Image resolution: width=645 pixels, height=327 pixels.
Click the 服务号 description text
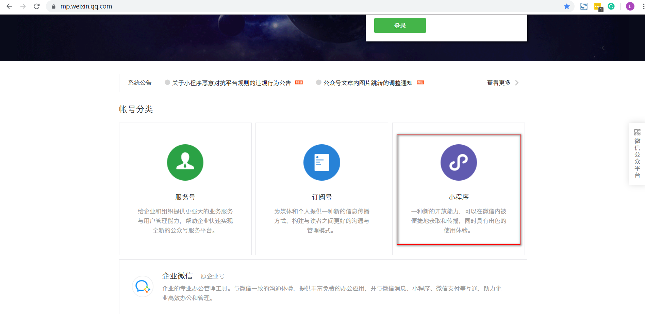(185, 221)
